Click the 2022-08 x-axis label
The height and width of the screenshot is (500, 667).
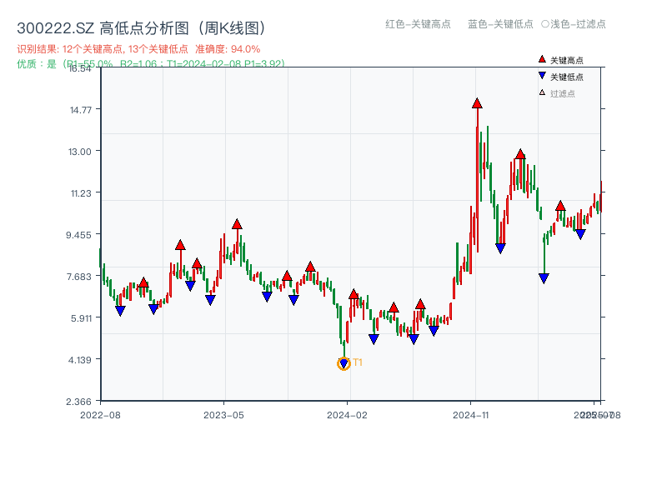[x=100, y=415]
